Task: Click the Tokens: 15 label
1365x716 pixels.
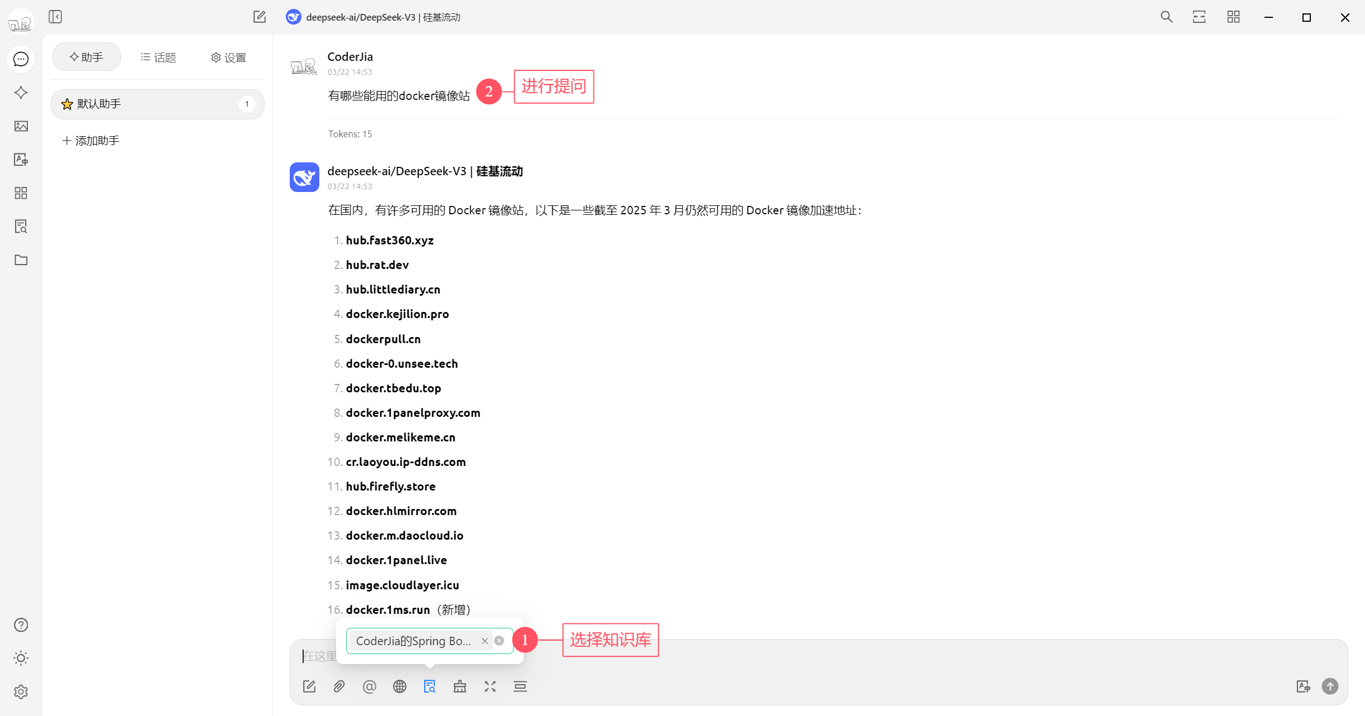Action: 350,134
